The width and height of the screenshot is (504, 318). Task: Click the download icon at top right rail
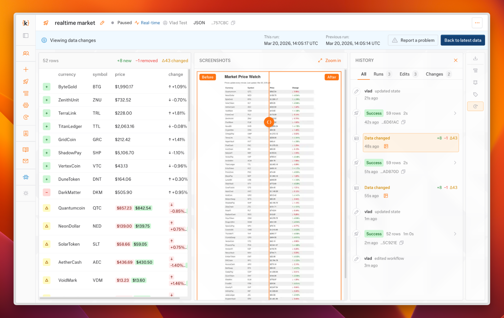click(x=475, y=58)
